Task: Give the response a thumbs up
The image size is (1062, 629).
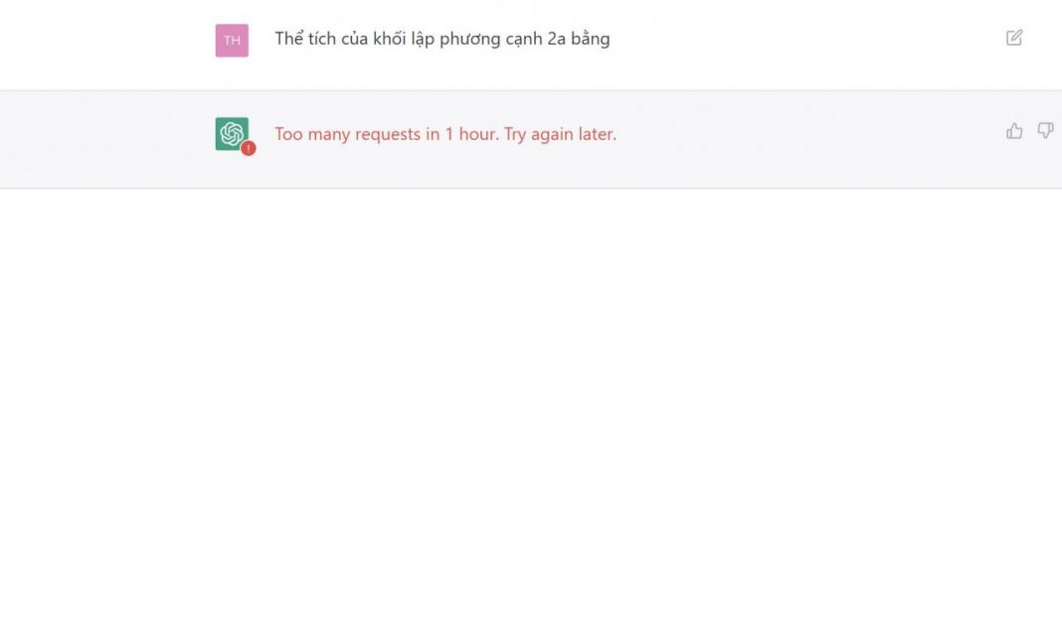Action: [1014, 131]
